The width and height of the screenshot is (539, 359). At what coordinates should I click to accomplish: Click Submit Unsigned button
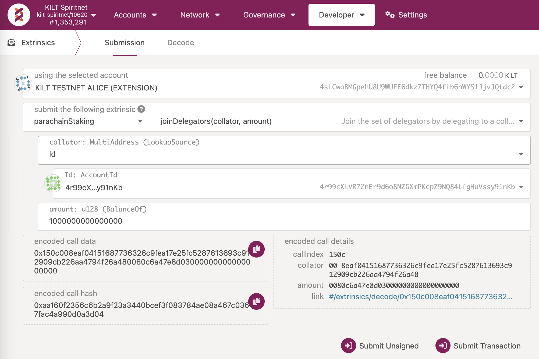click(380, 346)
